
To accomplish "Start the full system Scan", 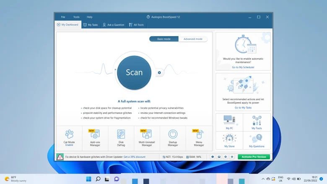I will point(134,73).
